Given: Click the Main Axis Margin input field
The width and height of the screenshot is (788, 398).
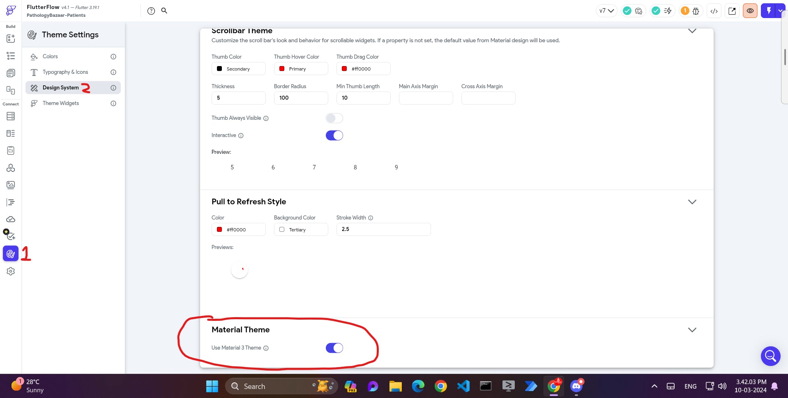Looking at the screenshot, I should point(426,98).
